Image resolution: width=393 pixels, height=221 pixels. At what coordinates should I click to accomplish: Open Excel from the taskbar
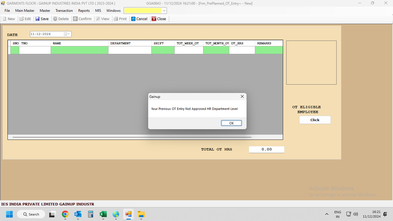[x=103, y=214]
